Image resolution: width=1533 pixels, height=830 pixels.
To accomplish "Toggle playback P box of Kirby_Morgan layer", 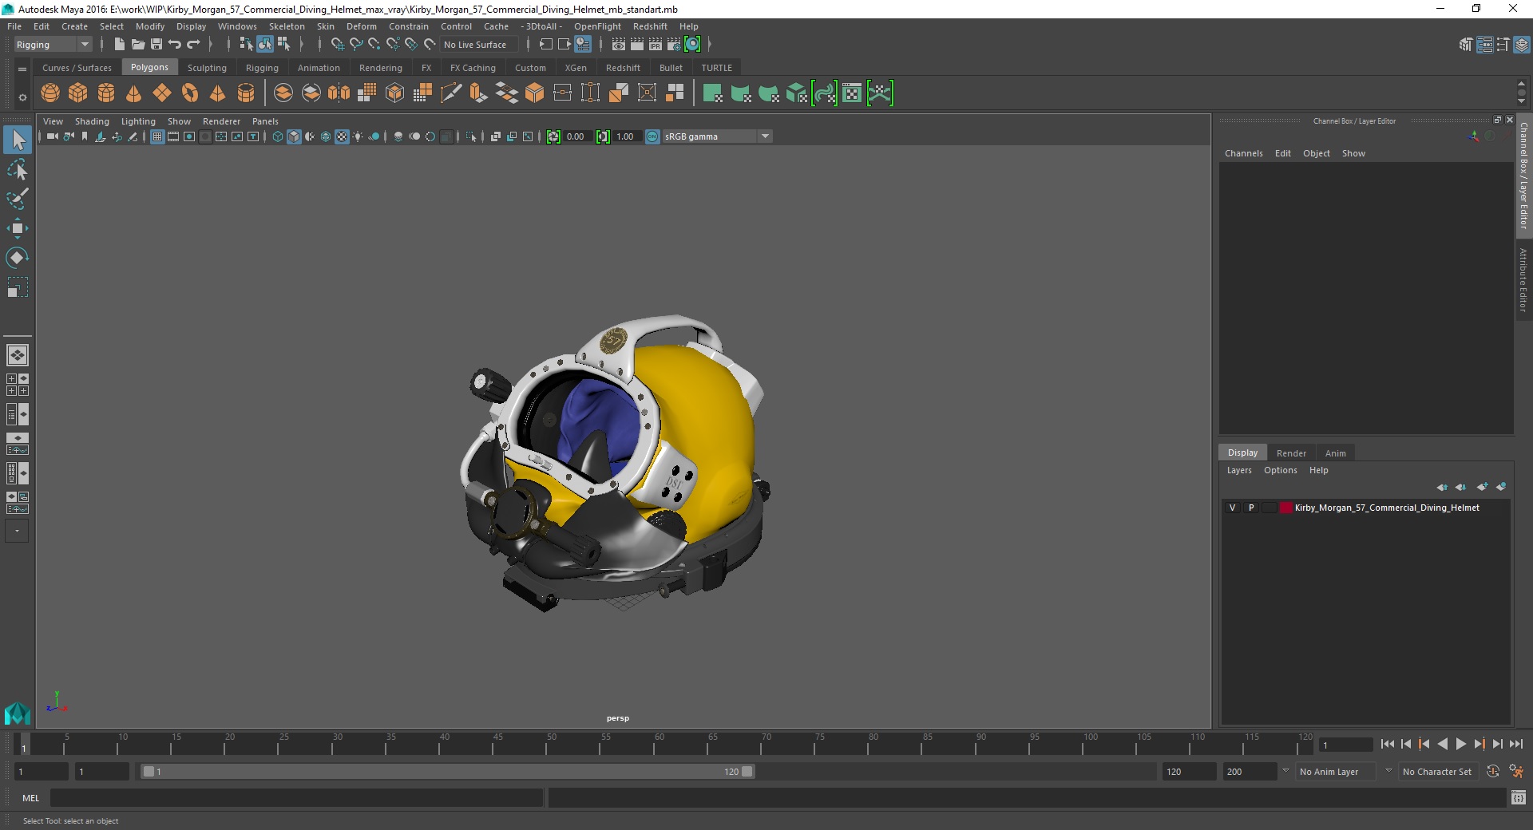I will 1251,508.
